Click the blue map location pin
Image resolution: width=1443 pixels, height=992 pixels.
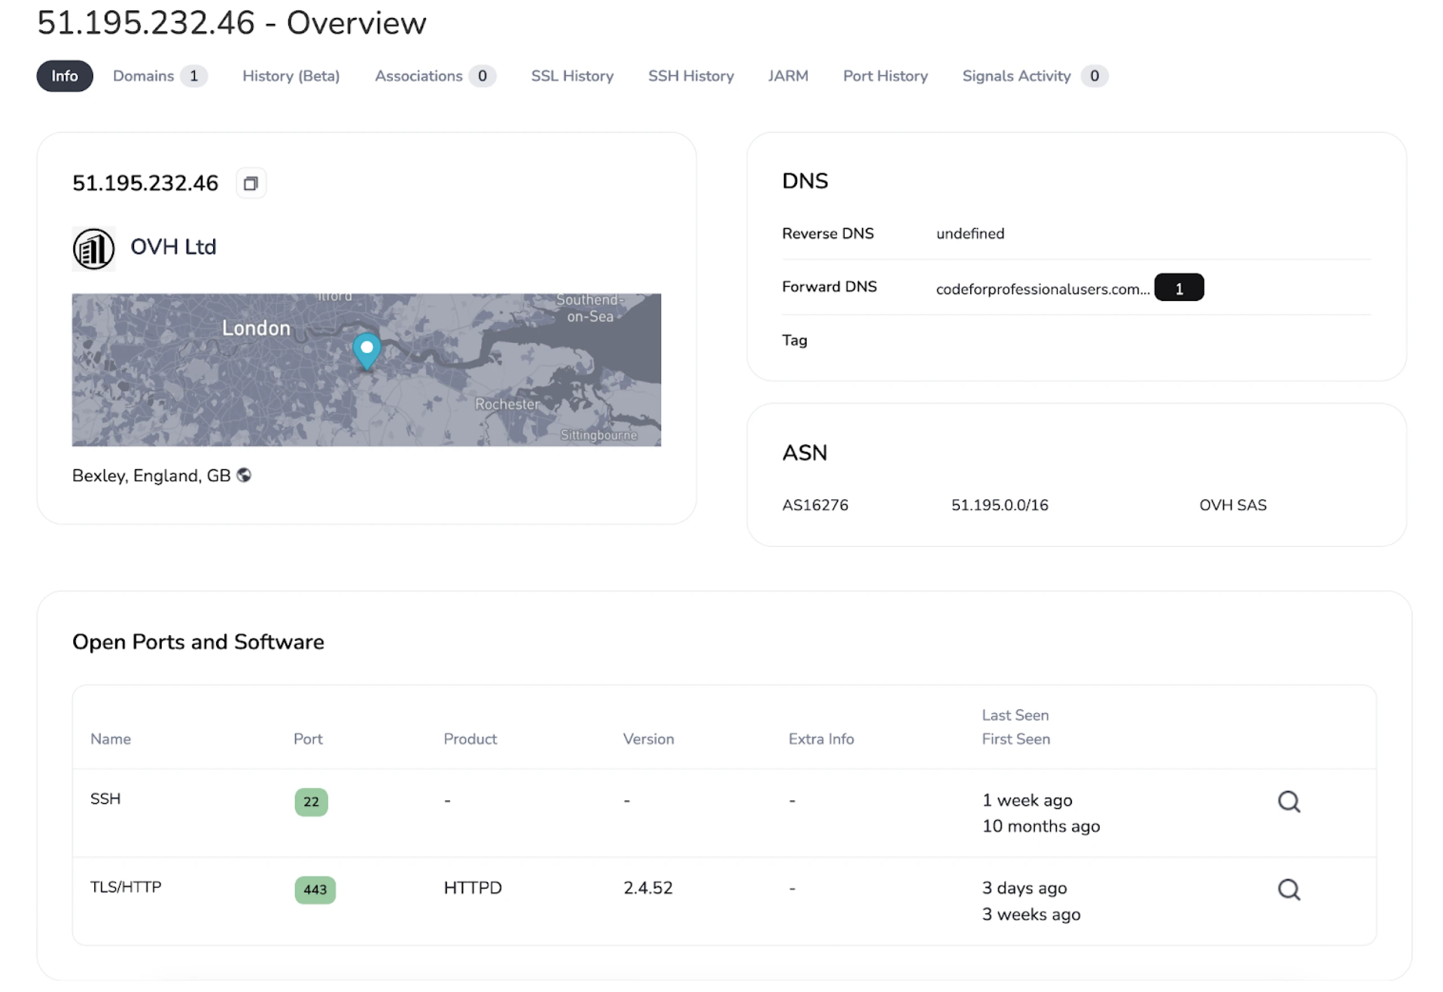click(x=368, y=352)
